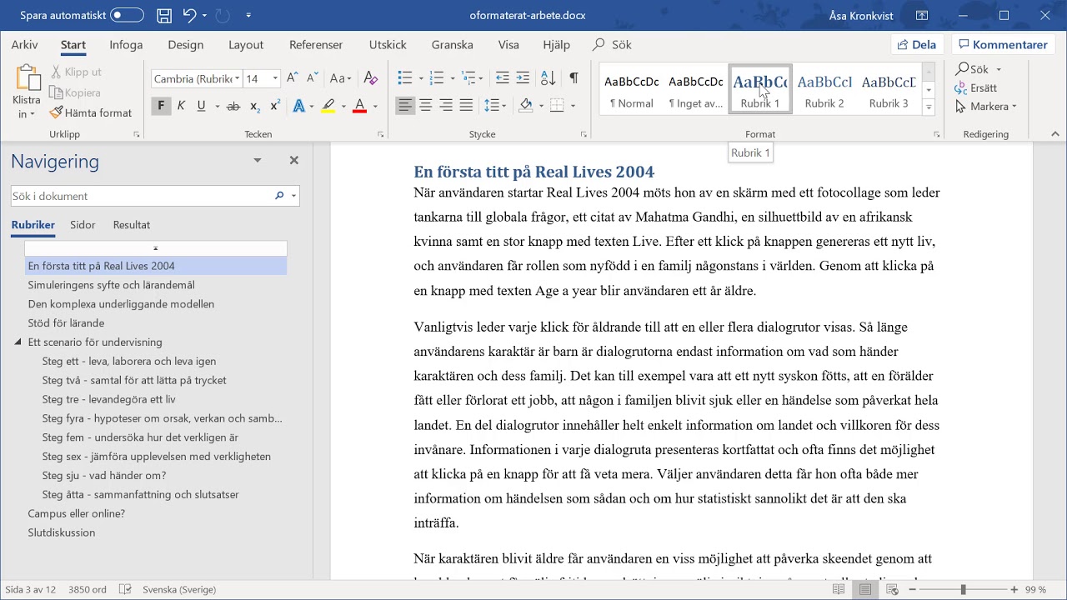Image resolution: width=1067 pixels, height=600 pixels.
Task: Open the Granska ribbon tab
Action: pos(453,45)
